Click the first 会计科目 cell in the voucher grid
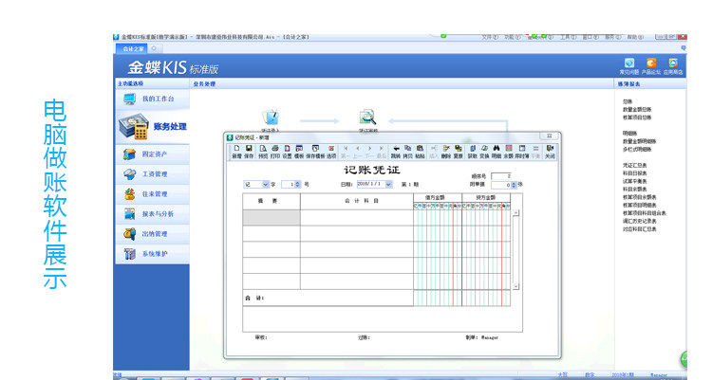This screenshot has height=380, width=712. point(357,218)
